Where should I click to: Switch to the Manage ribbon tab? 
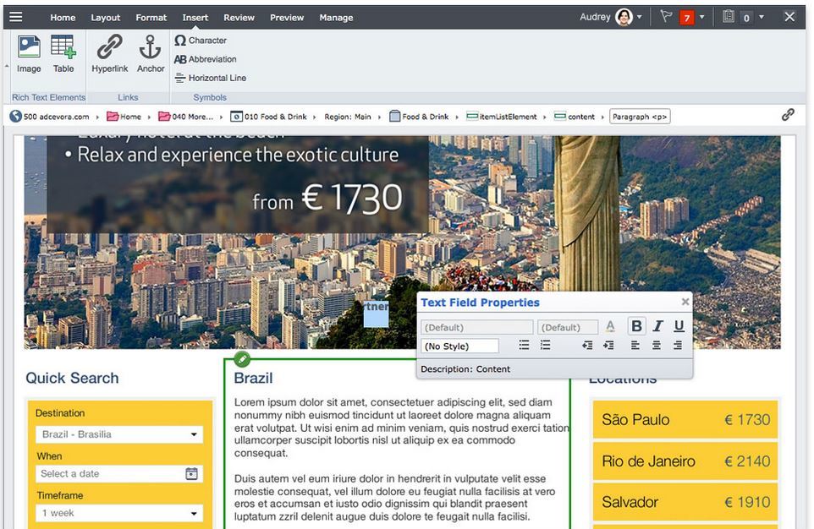[x=336, y=18]
